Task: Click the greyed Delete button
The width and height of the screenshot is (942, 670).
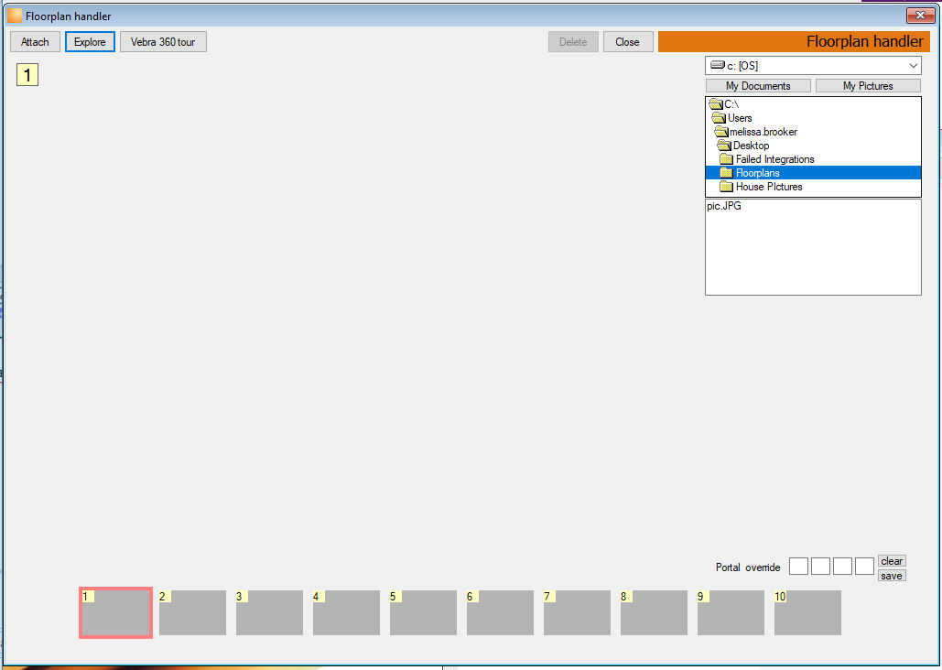Action: click(x=573, y=42)
